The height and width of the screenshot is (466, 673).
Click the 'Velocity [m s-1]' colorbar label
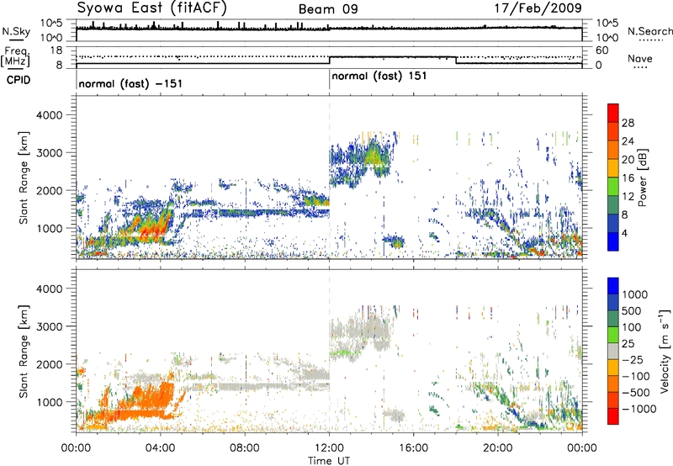(665, 351)
